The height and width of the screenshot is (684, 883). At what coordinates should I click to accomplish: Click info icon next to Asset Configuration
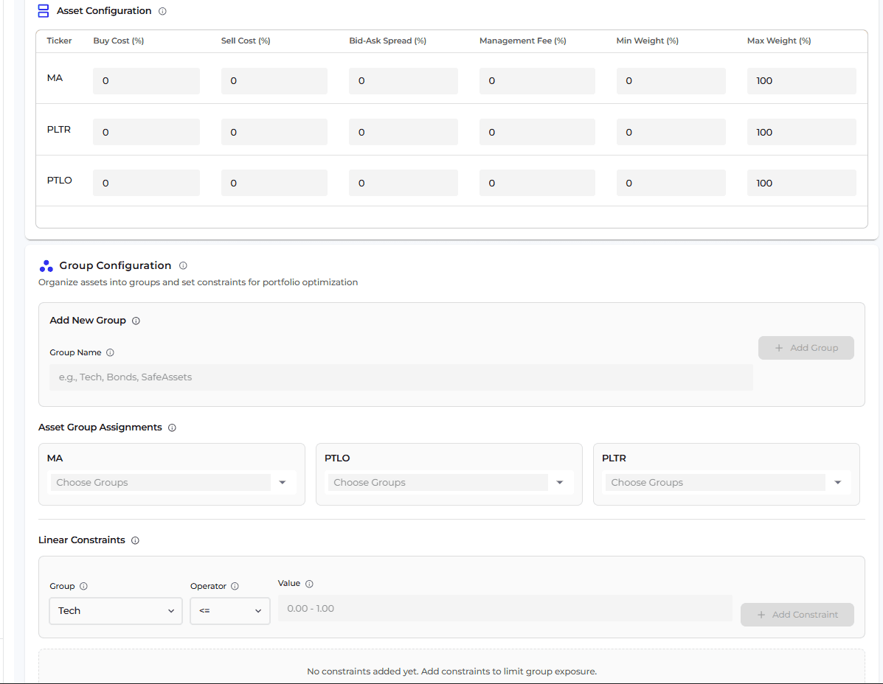(162, 12)
